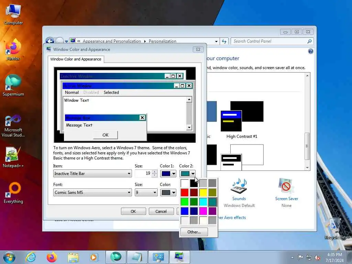The image size is (352, 264).
Task: Open the Screen Saver link
Action: [286, 199]
